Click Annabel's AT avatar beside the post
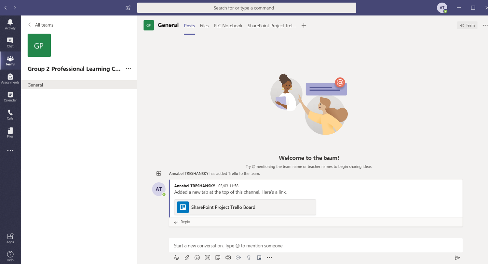 click(x=159, y=189)
